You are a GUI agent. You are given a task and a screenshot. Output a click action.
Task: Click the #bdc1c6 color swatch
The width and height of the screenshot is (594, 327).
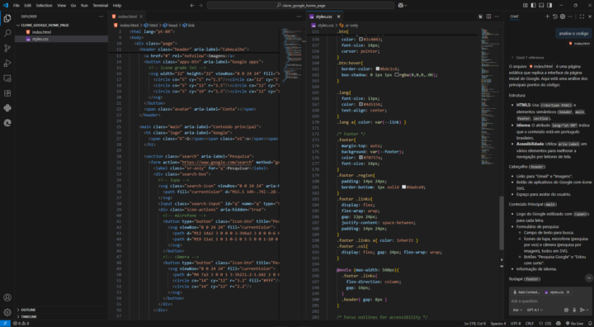(x=377, y=69)
